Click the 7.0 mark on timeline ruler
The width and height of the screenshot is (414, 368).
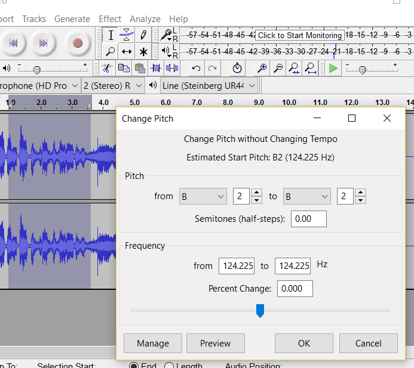tap(197, 102)
